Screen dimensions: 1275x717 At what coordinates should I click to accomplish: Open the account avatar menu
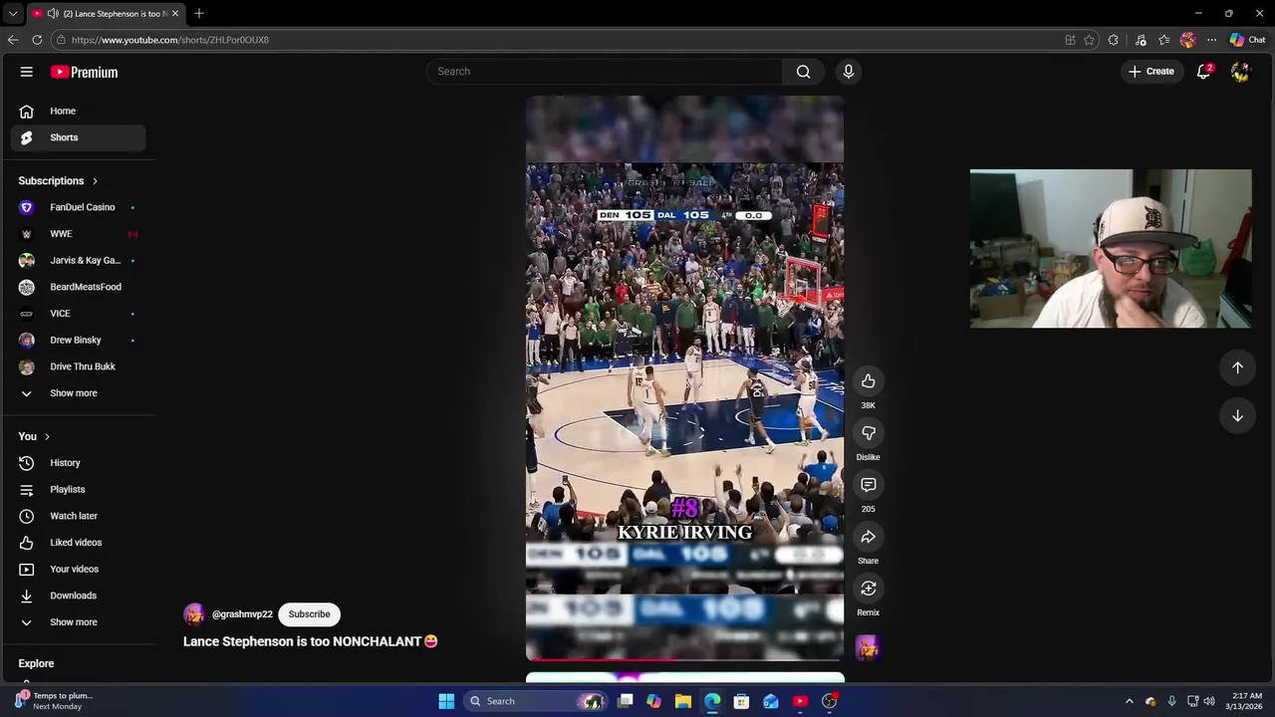coord(1240,72)
